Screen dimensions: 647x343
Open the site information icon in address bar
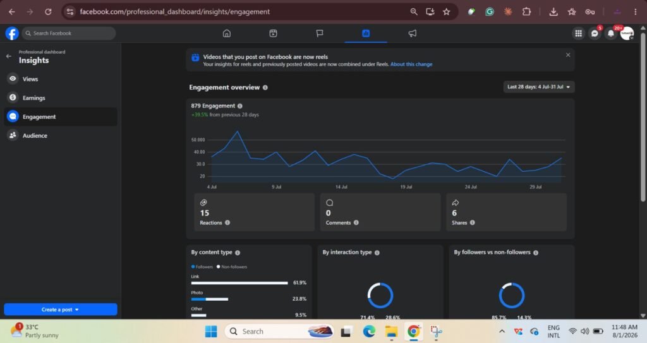tap(70, 11)
